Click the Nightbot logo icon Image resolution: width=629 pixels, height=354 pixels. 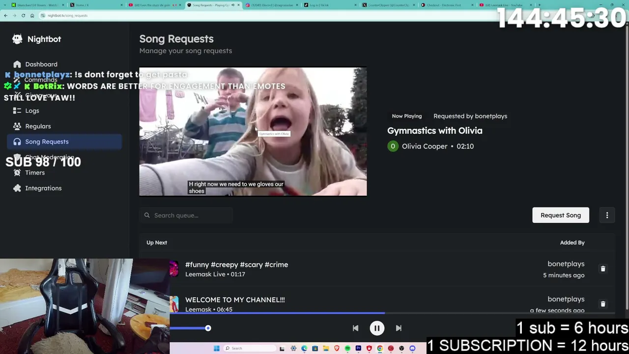click(17, 39)
